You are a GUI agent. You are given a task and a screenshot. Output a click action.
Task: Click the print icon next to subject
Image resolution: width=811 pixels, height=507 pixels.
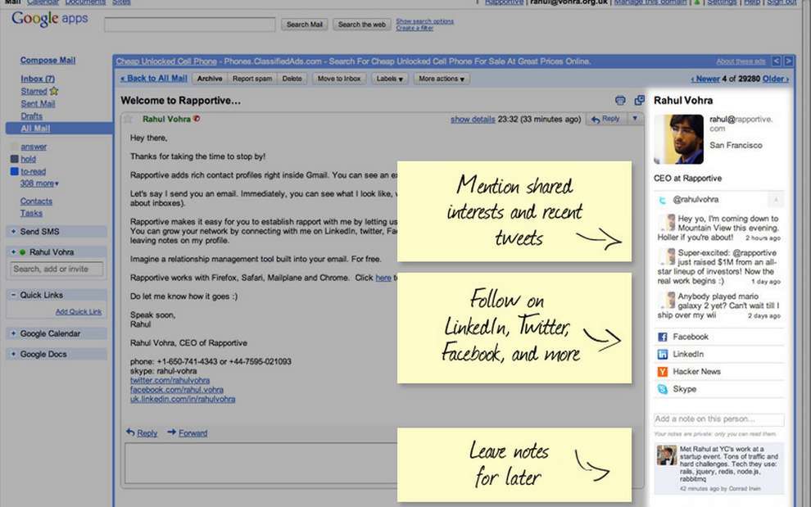tap(620, 101)
